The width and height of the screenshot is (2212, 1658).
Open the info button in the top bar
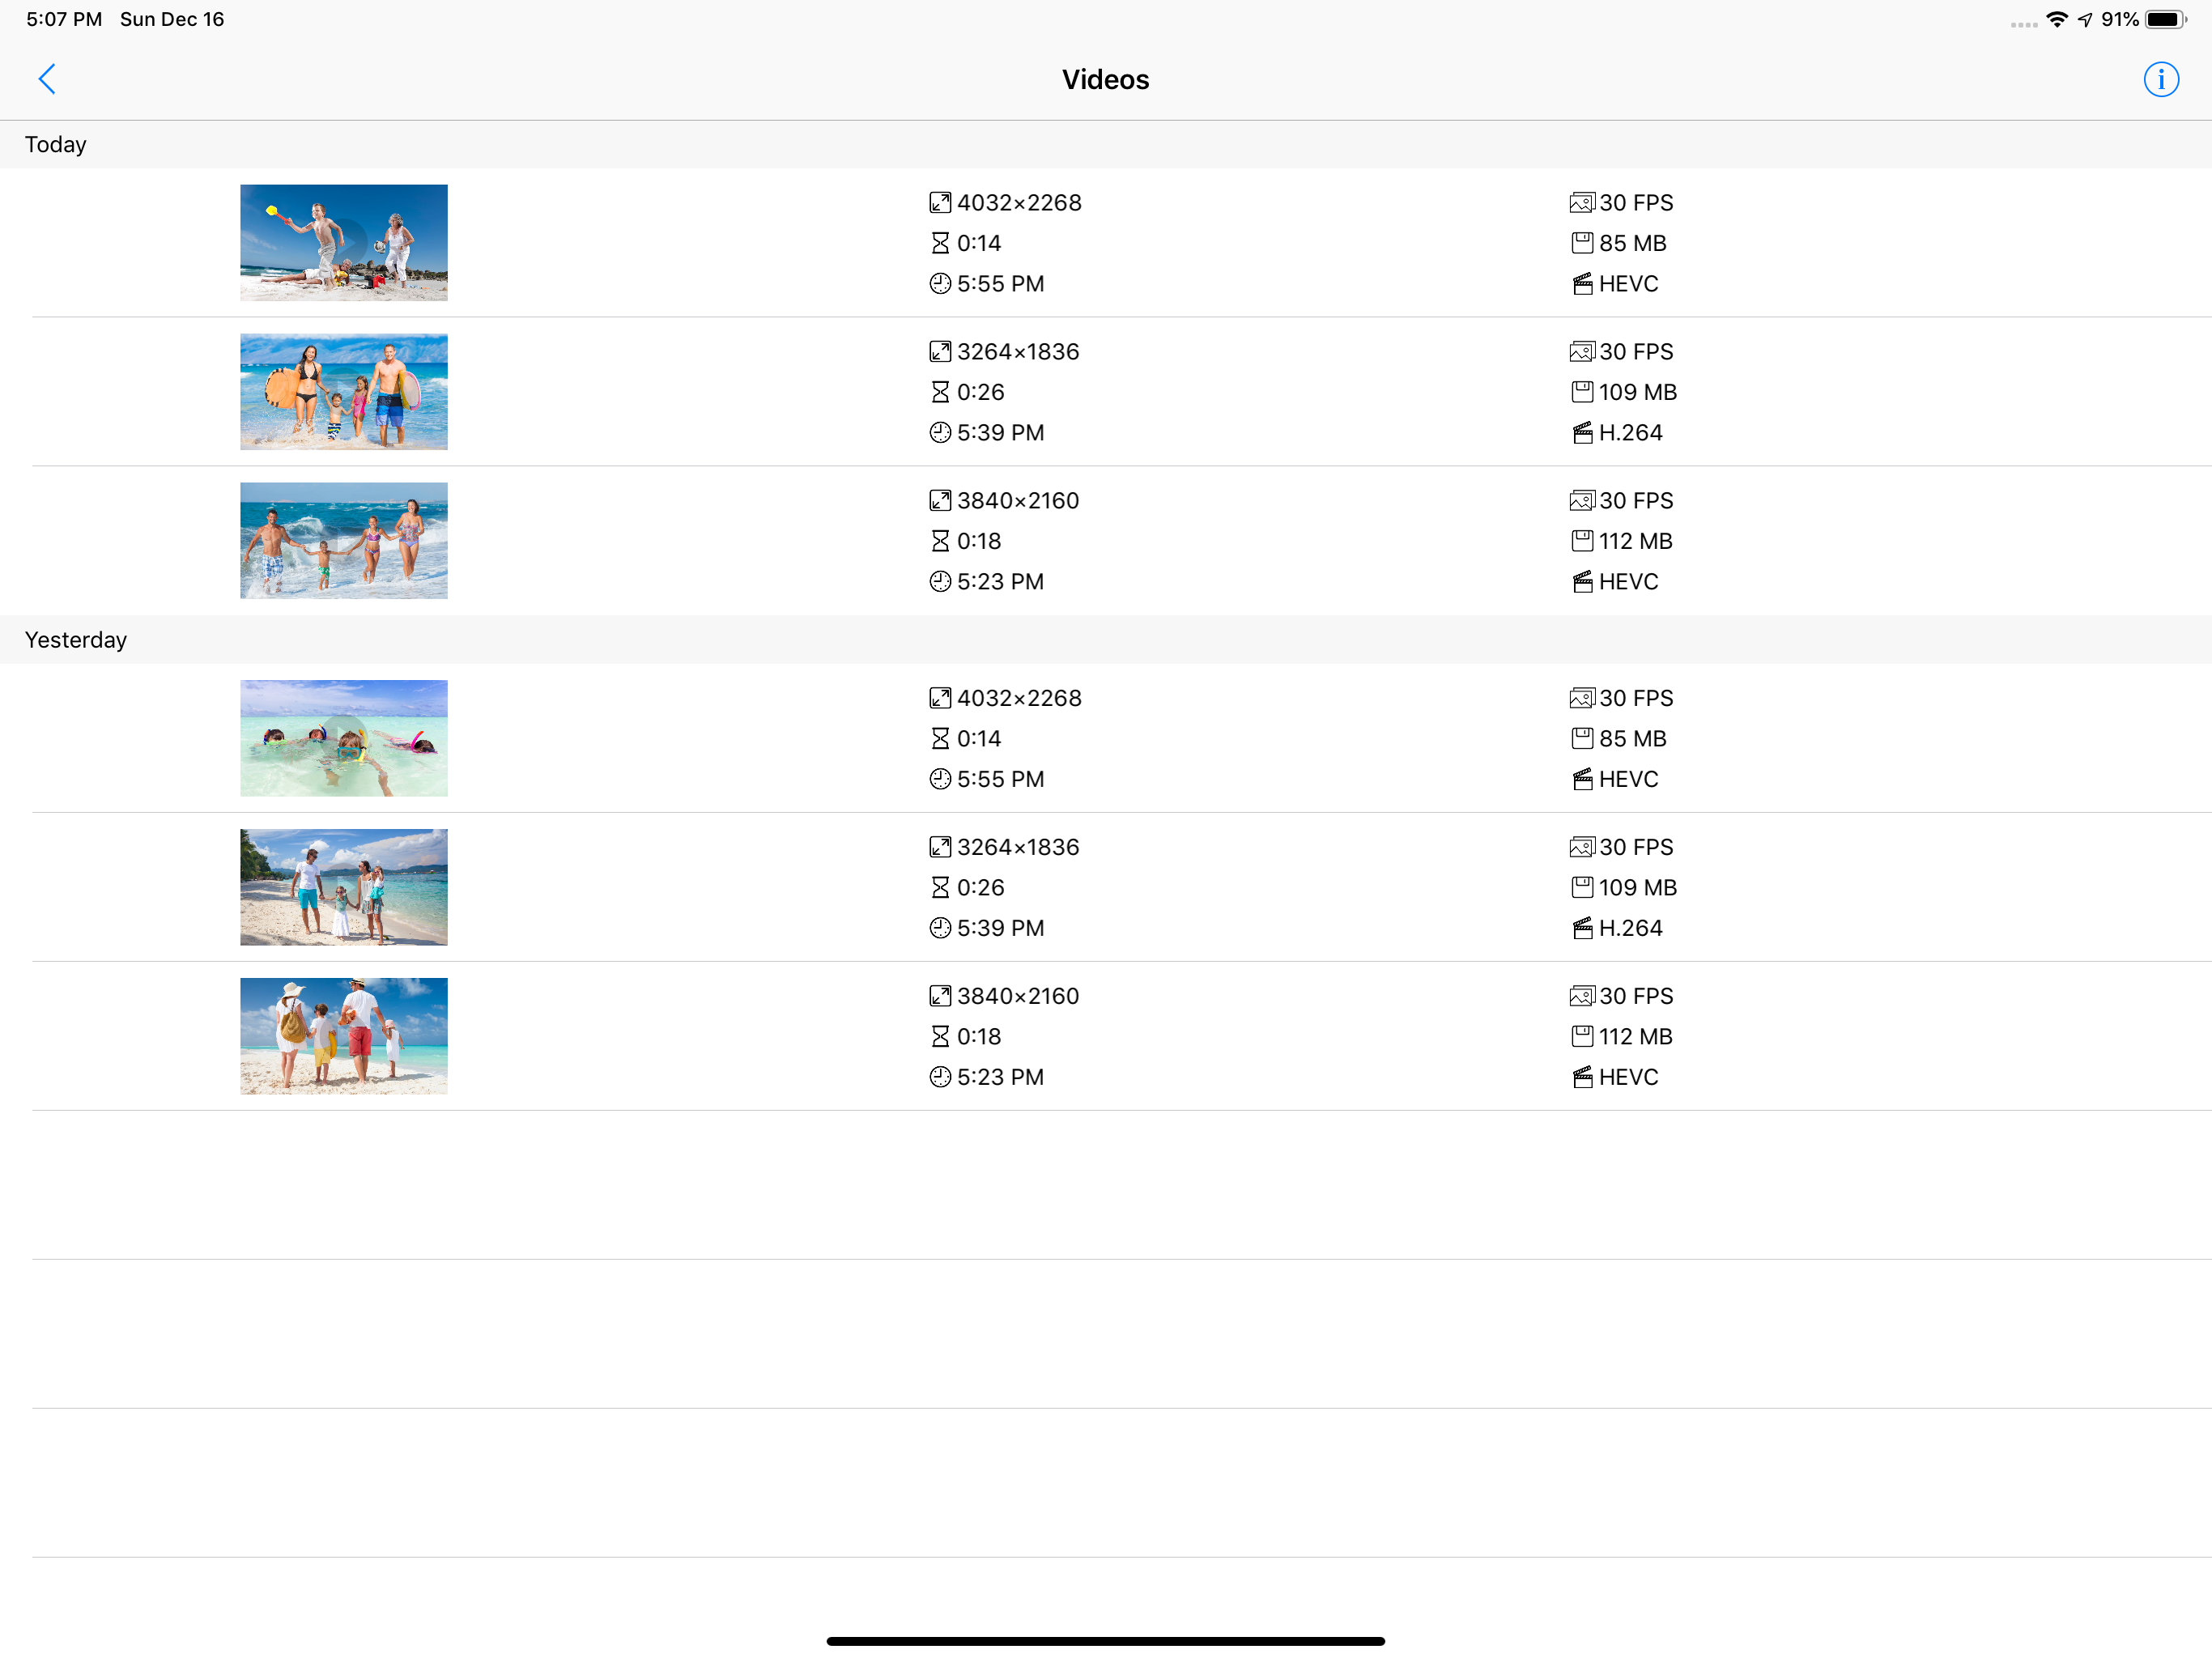2160,79
